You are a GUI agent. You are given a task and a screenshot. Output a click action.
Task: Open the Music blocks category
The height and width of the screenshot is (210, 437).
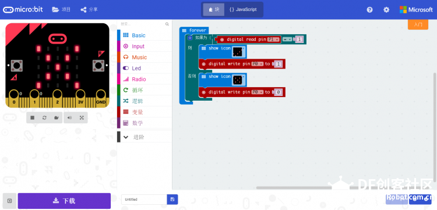click(145, 57)
